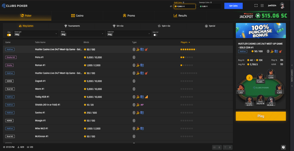Viewport: 294px width, 151px height.
Task: Sort by the Players column arrow
Action: click(189, 42)
